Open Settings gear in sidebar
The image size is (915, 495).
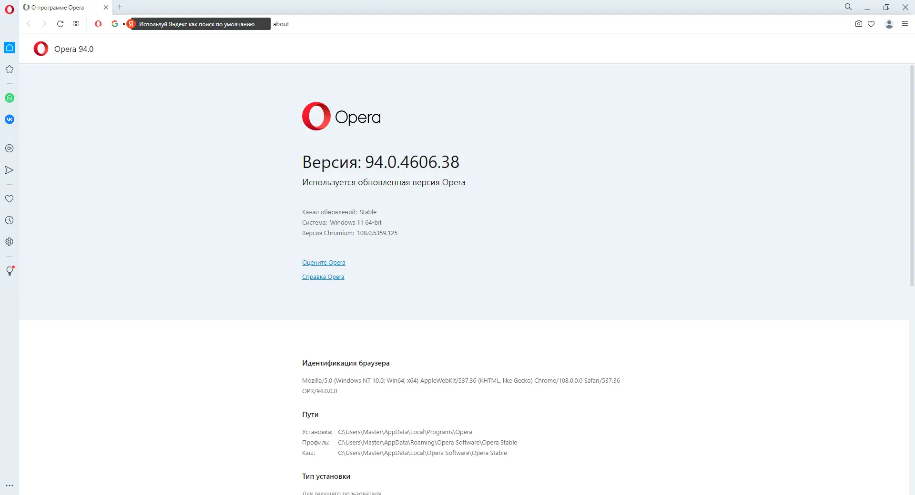tap(10, 242)
